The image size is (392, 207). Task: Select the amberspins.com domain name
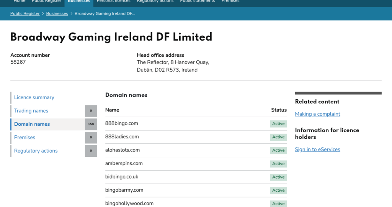click(x=124, y=163)
